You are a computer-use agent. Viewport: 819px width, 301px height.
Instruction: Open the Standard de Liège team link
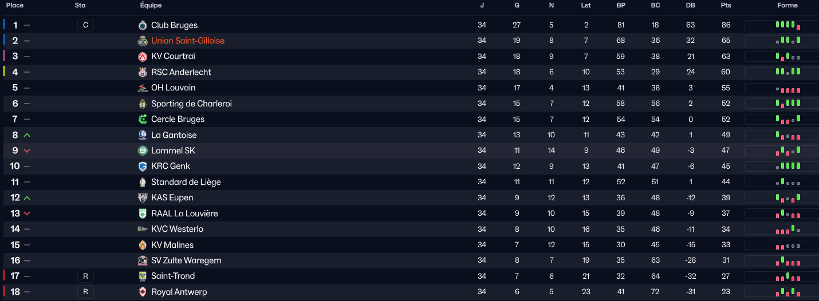pos(186,182)
